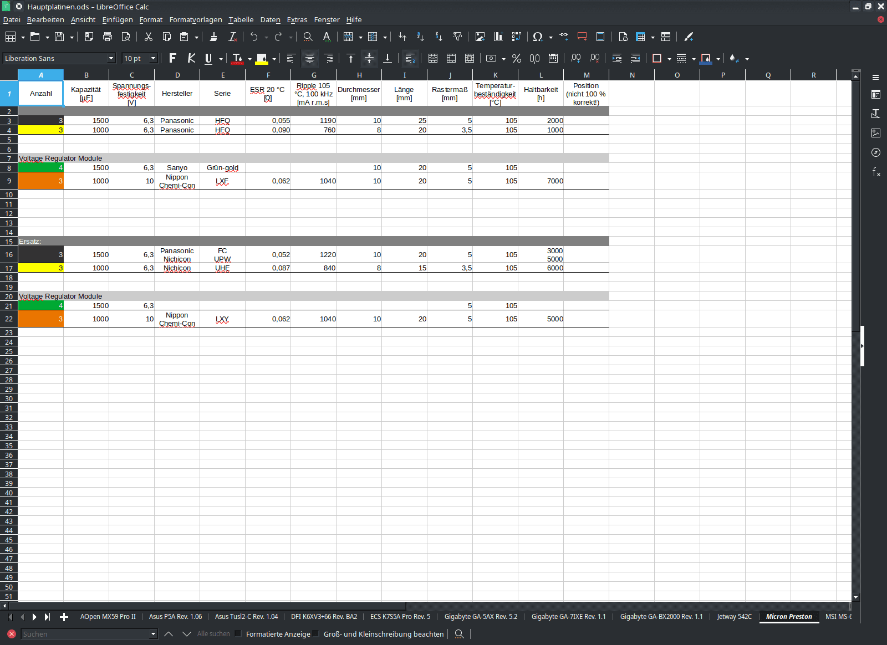
Task: Toggle vertical center alignment
Action: tap(369, 58)
